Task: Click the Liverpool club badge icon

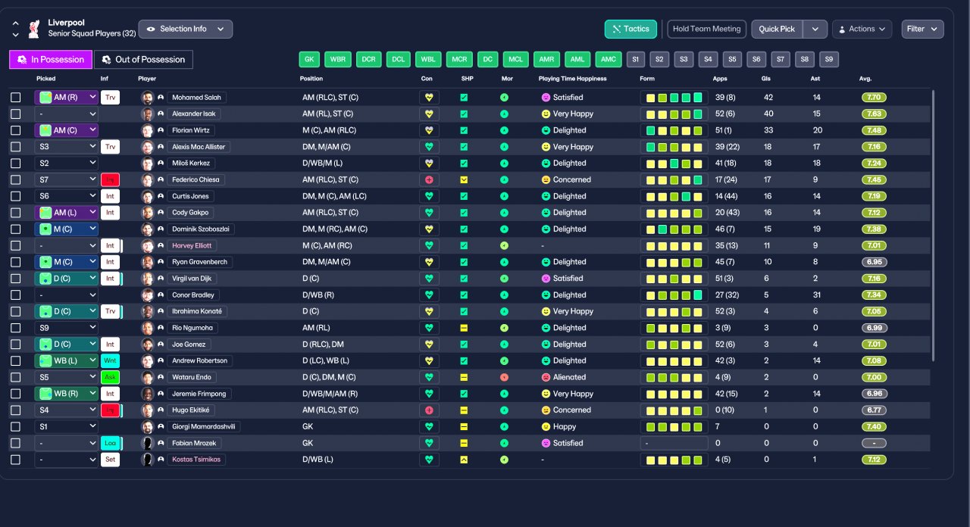Action: pyautogui.click(x=33, y=30)
